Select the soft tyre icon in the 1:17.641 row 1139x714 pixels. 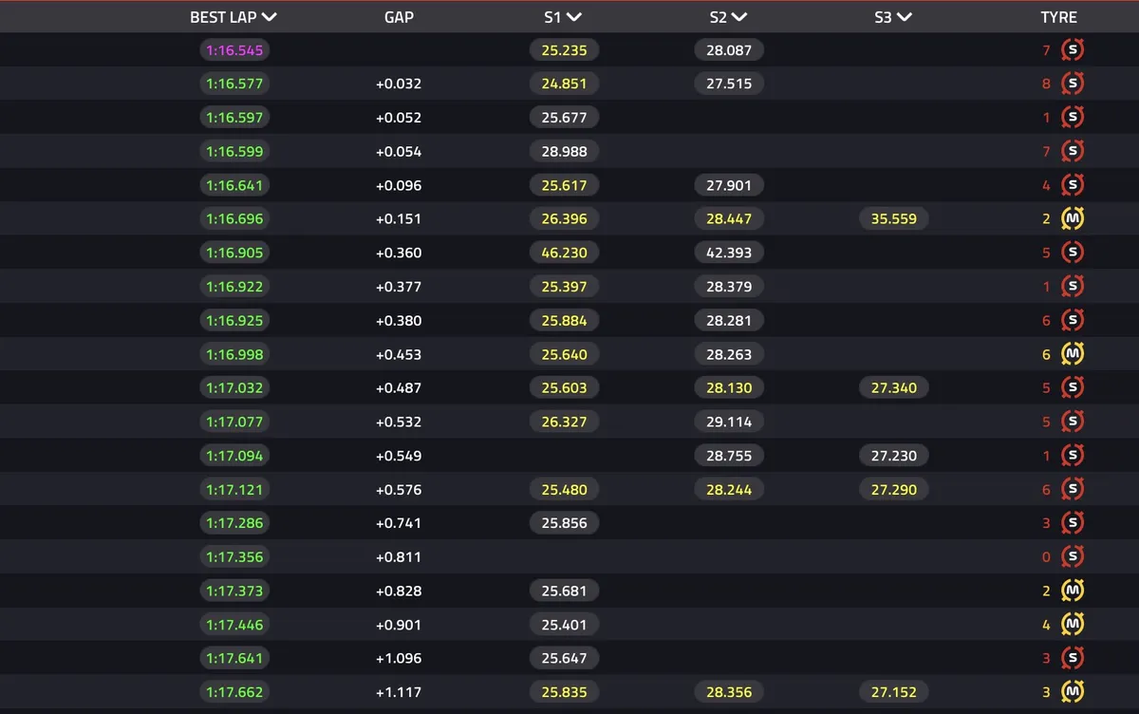[x=1073, y=658]
